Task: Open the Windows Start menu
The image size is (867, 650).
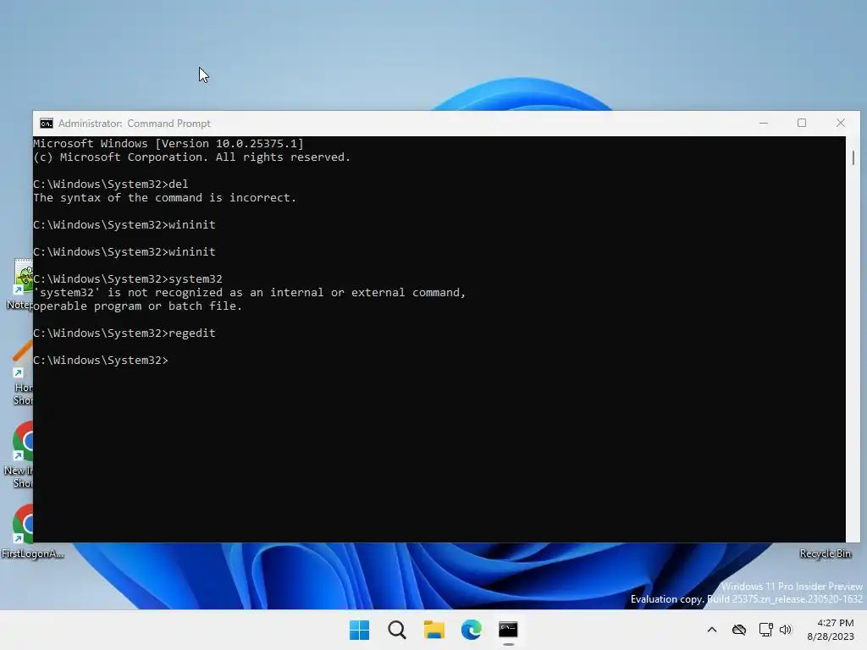Action: (359, 630)
